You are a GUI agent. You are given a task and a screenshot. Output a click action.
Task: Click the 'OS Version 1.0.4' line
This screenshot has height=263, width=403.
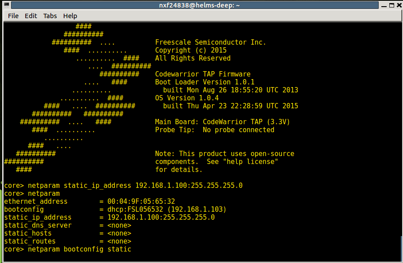(187, 98)
